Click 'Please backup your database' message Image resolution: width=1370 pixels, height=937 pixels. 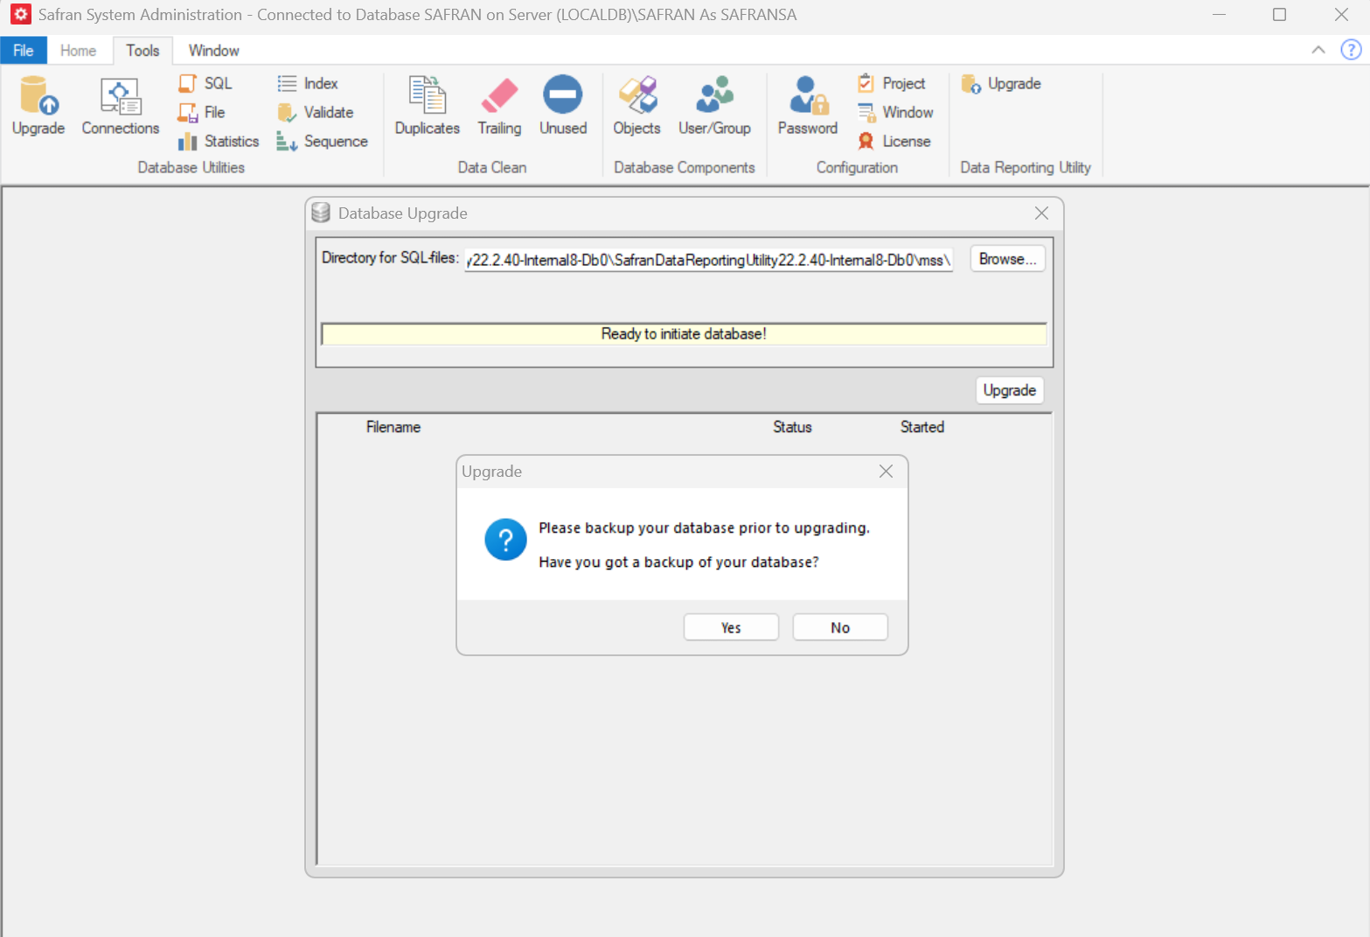[x=704, y=528]
